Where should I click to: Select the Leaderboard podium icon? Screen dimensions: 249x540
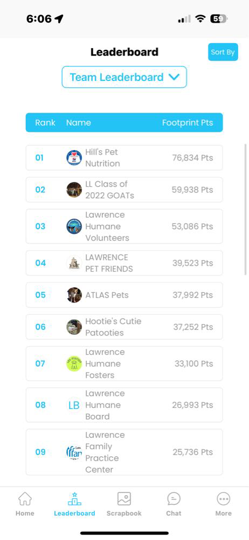[x=74, y=498]
